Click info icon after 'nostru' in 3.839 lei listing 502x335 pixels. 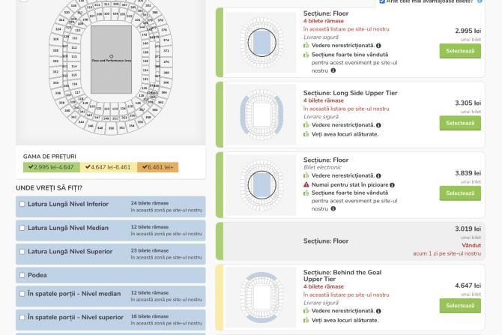pos(333,209)
